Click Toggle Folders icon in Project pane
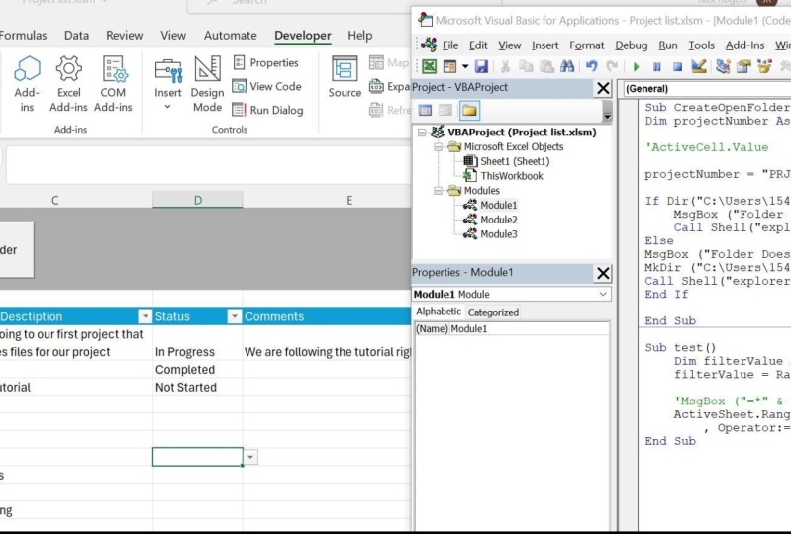 pyautogui.click(x=469, y=110)
